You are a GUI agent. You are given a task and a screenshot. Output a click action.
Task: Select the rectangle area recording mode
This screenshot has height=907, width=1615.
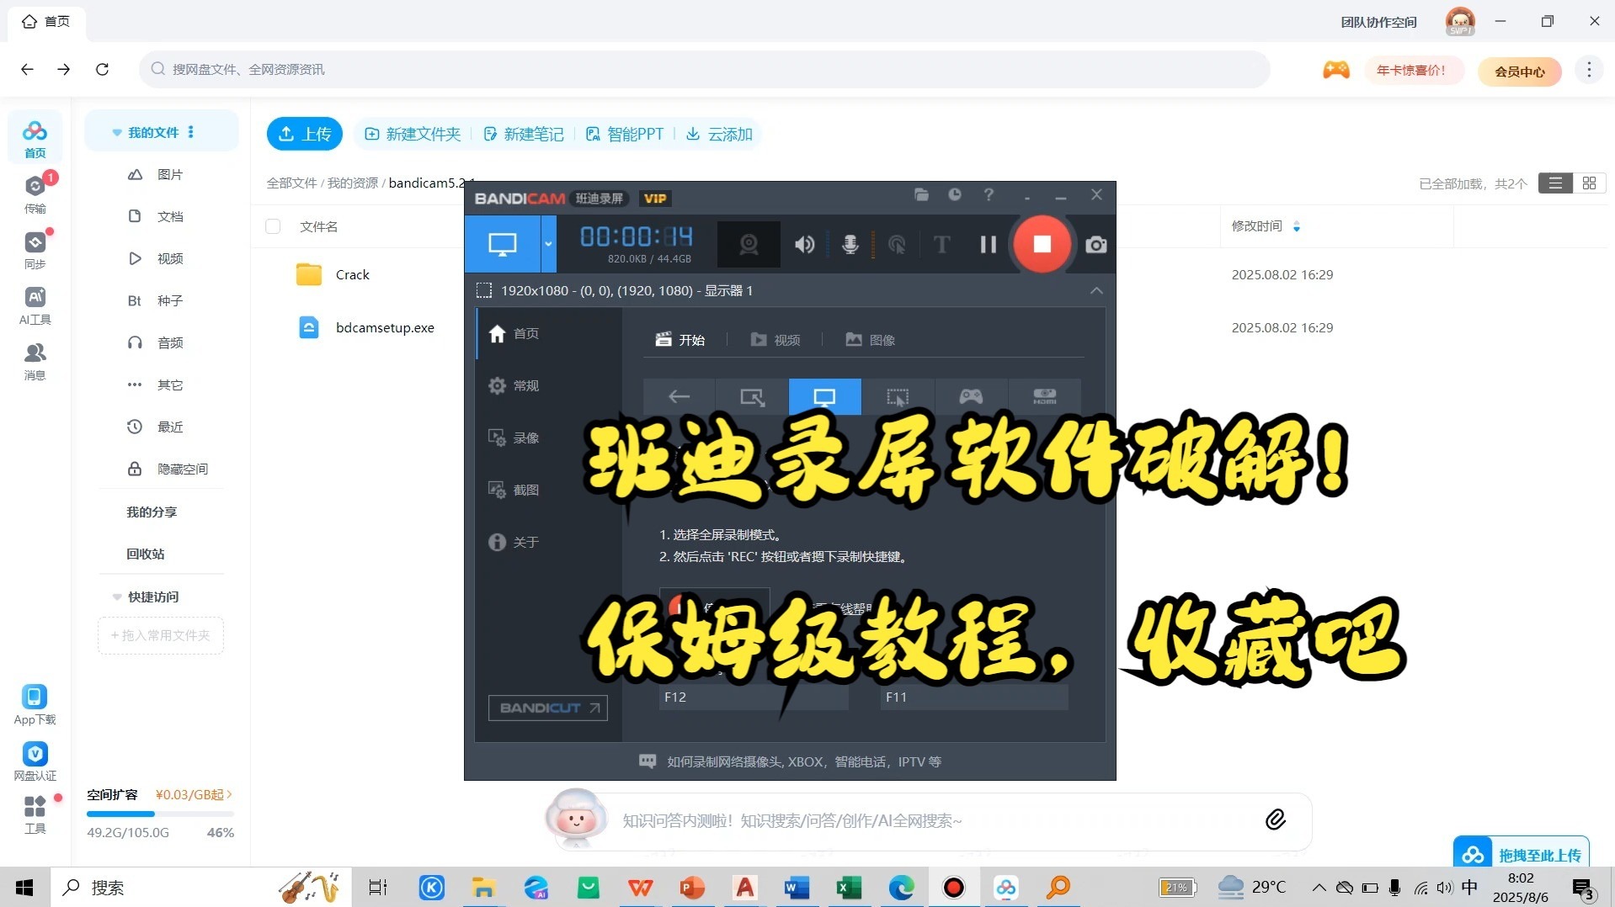tap(752, 396)
